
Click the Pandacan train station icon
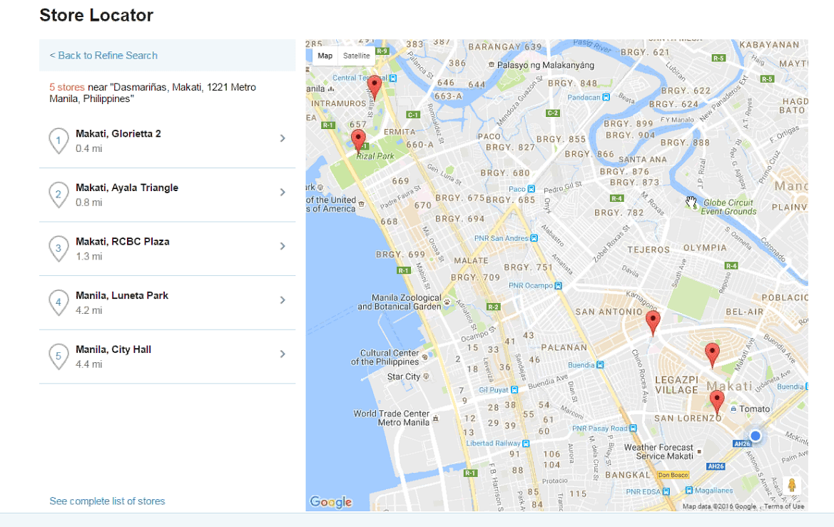point(606,97)
